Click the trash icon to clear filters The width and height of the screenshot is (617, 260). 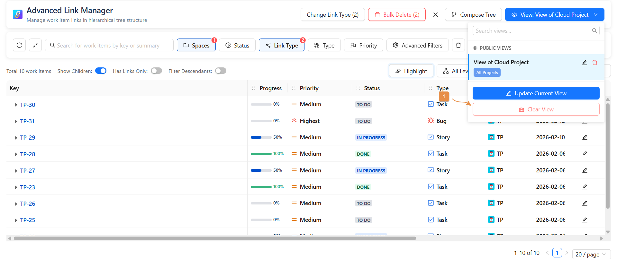click(458, 45)
